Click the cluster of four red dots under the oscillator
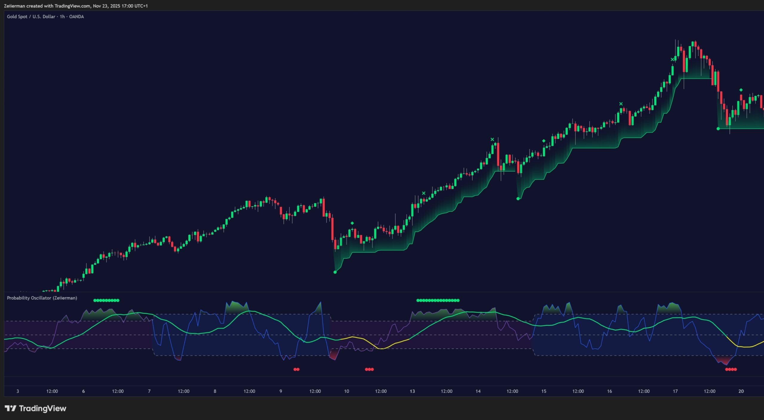The height and width of the screenshot is (420, 764). (731, 369)
